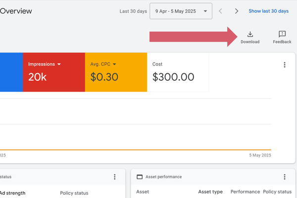This screenshot has width=297, height=198.
Task: Select the Cost metric tile
Action: [178, 72]
